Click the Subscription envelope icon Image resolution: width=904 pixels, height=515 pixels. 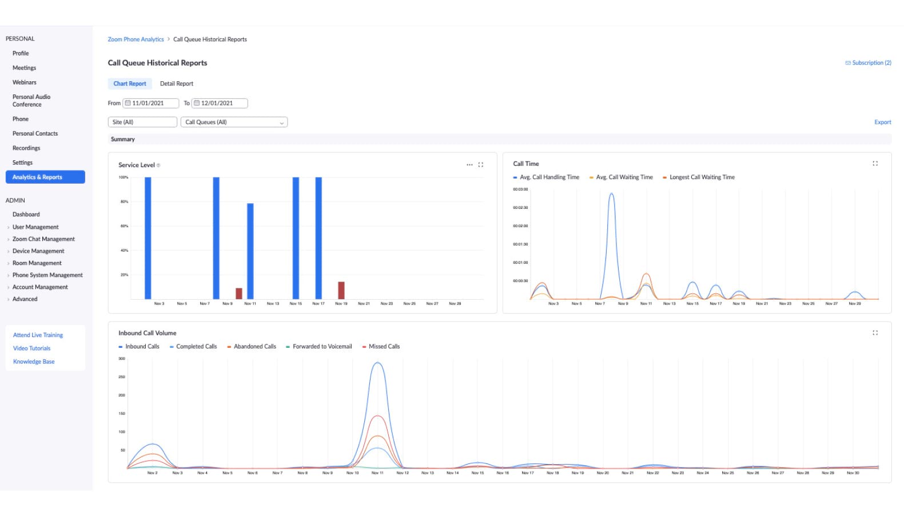[847, 63]
